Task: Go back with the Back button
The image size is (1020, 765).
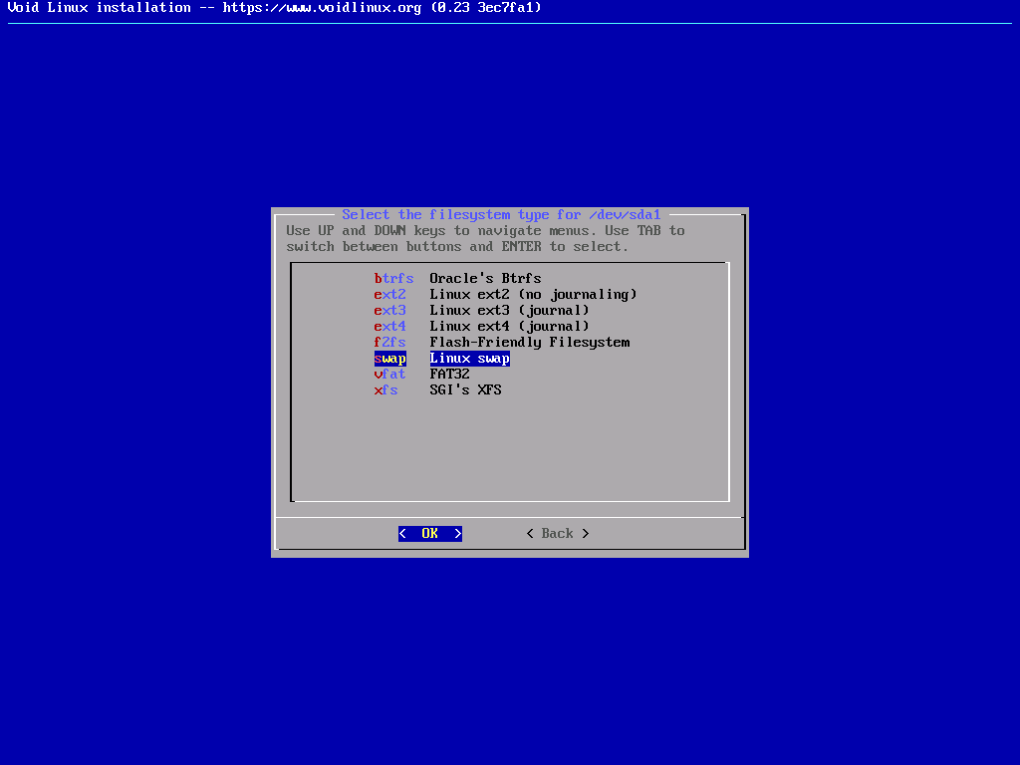Action: pyautogui.click(x=557, y=534)
